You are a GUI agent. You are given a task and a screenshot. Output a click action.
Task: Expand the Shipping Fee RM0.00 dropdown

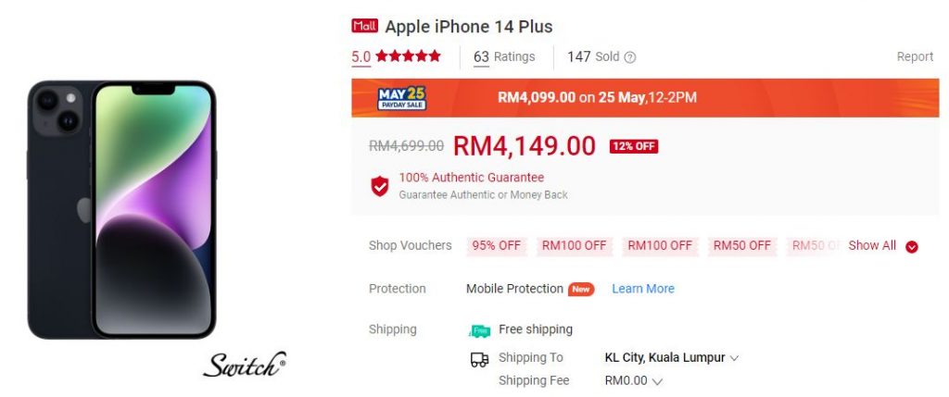tap(634, 380)
